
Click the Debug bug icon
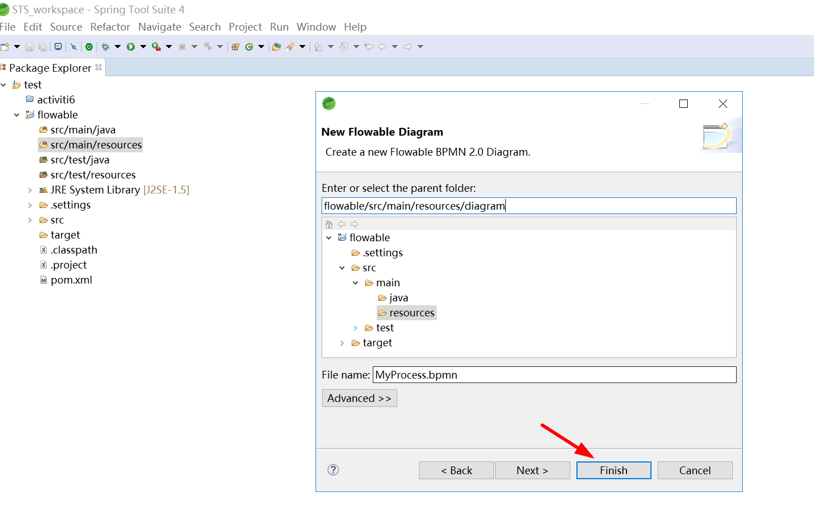tap(105, 47)
